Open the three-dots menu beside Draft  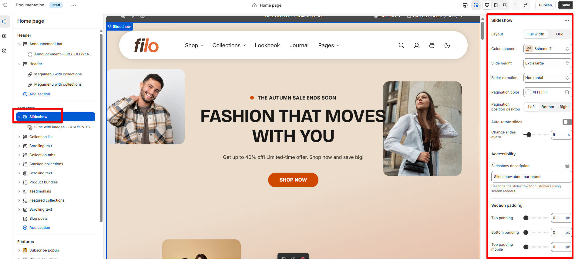74,5
